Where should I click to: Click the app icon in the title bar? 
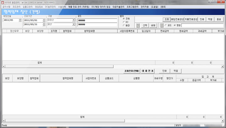click(x=3, y=2)
